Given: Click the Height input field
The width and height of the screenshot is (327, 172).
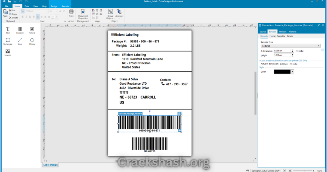Looking at the screenshot, I should (x=282, y=55).
